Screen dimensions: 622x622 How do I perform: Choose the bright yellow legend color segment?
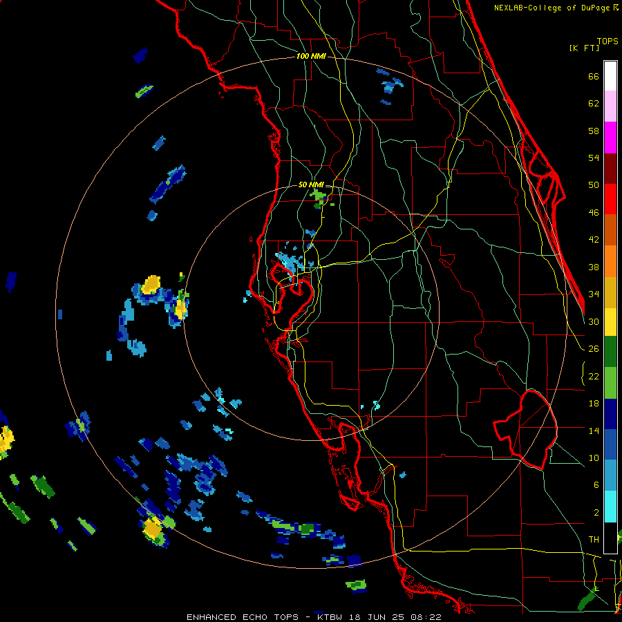click(x=610, y=322)
